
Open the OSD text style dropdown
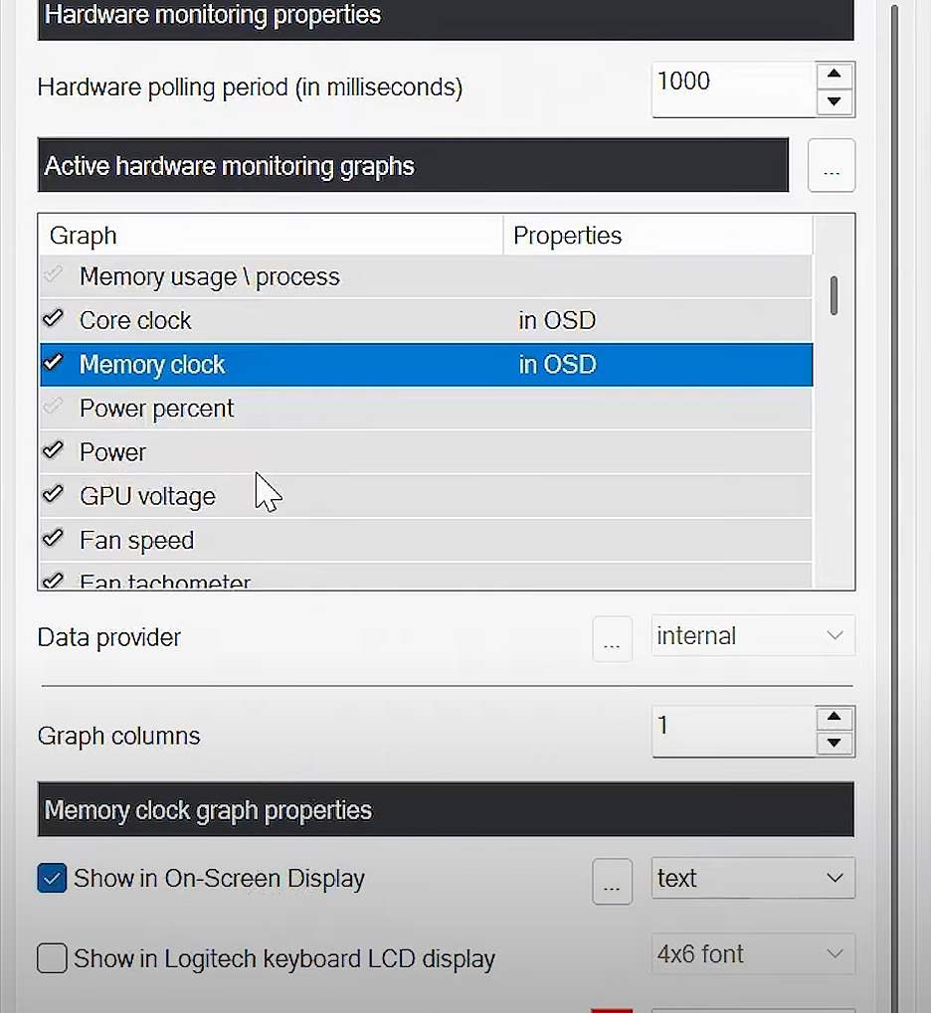(x=752, y=879)
